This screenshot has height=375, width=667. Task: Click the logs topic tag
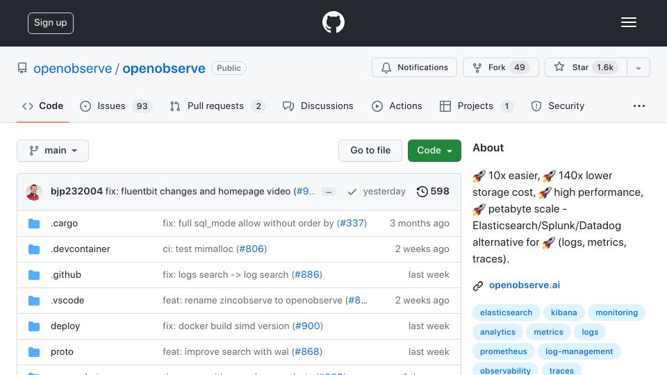point(590,332)
